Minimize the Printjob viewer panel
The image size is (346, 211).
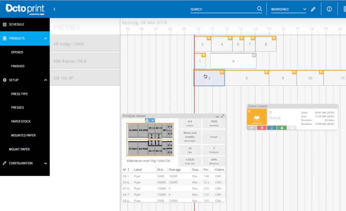pos(217,116)
